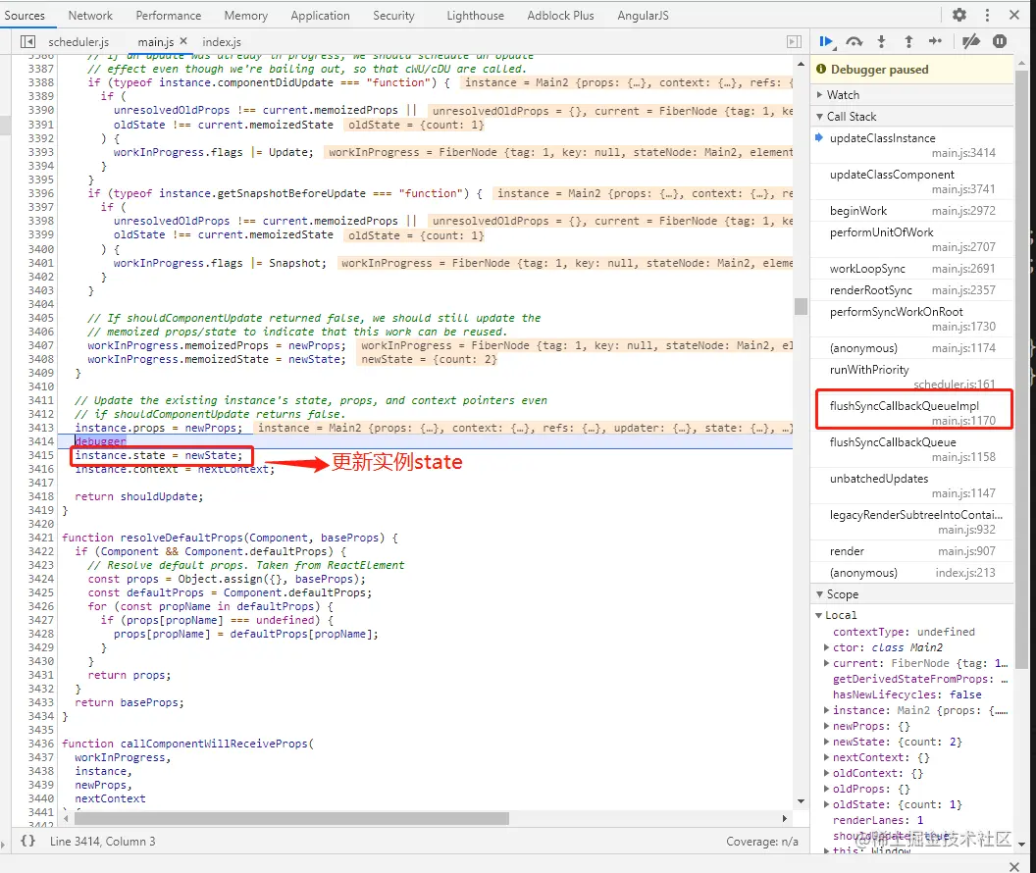
Task: Go to the Security panel
Action: (x=393, y=15)
